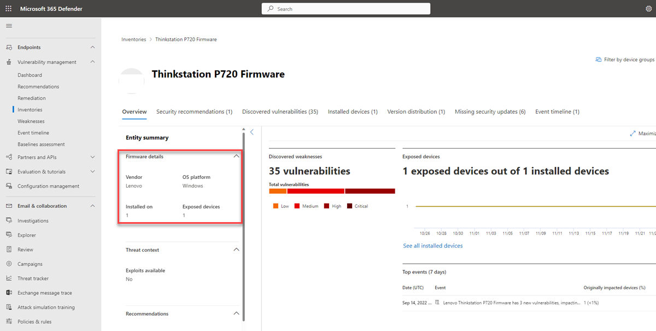This screenshot has height=331, width=656.
Task: Collapse entity summary side panel arrow
Action: [252, 132]
